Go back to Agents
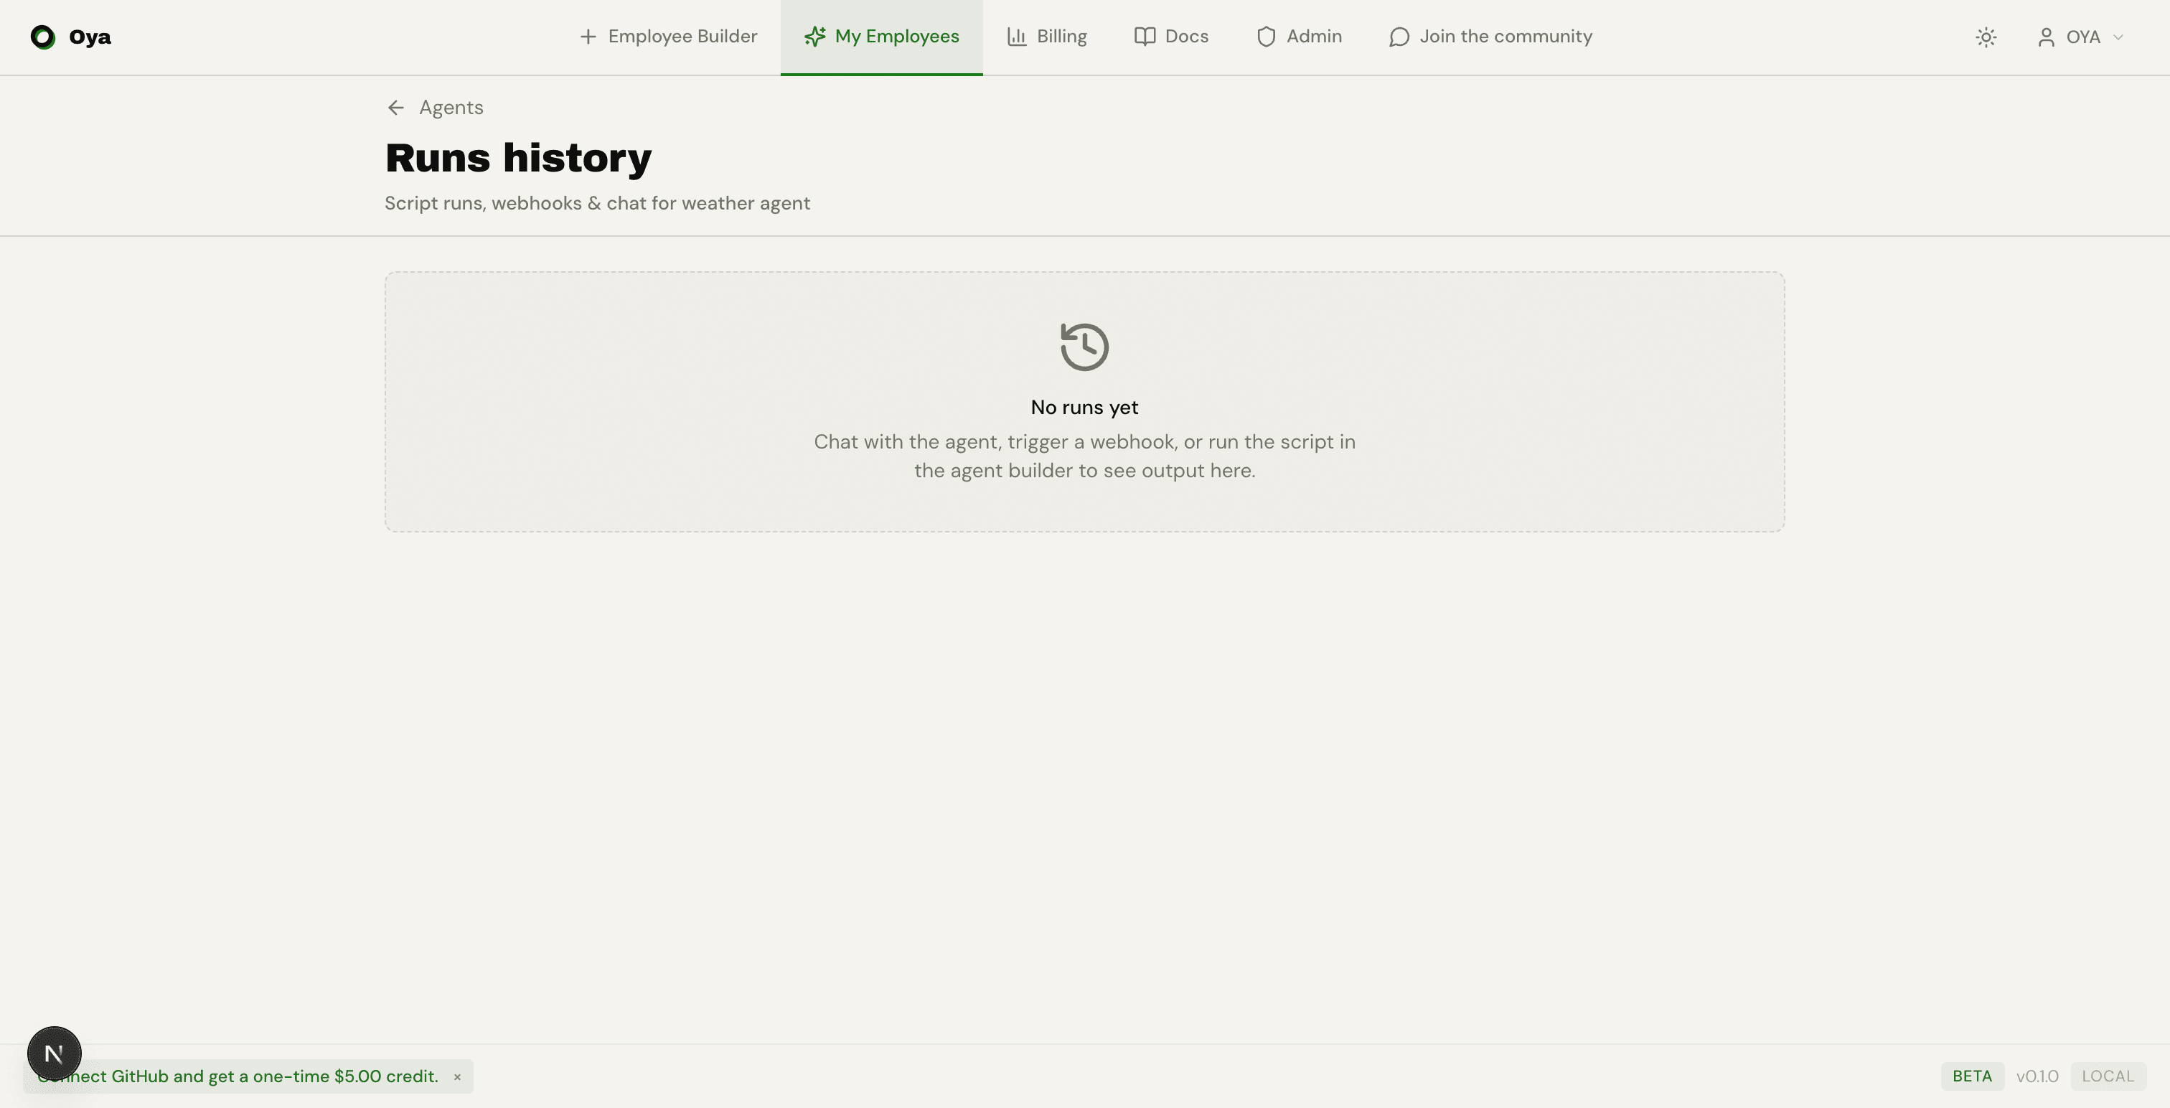The image size is (2170, 1108). tap(451, 107)
